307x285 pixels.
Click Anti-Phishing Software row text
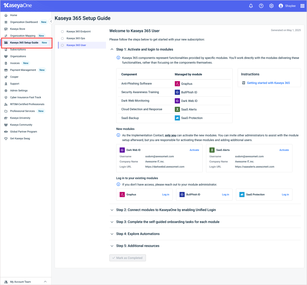[x=137, y=84]
